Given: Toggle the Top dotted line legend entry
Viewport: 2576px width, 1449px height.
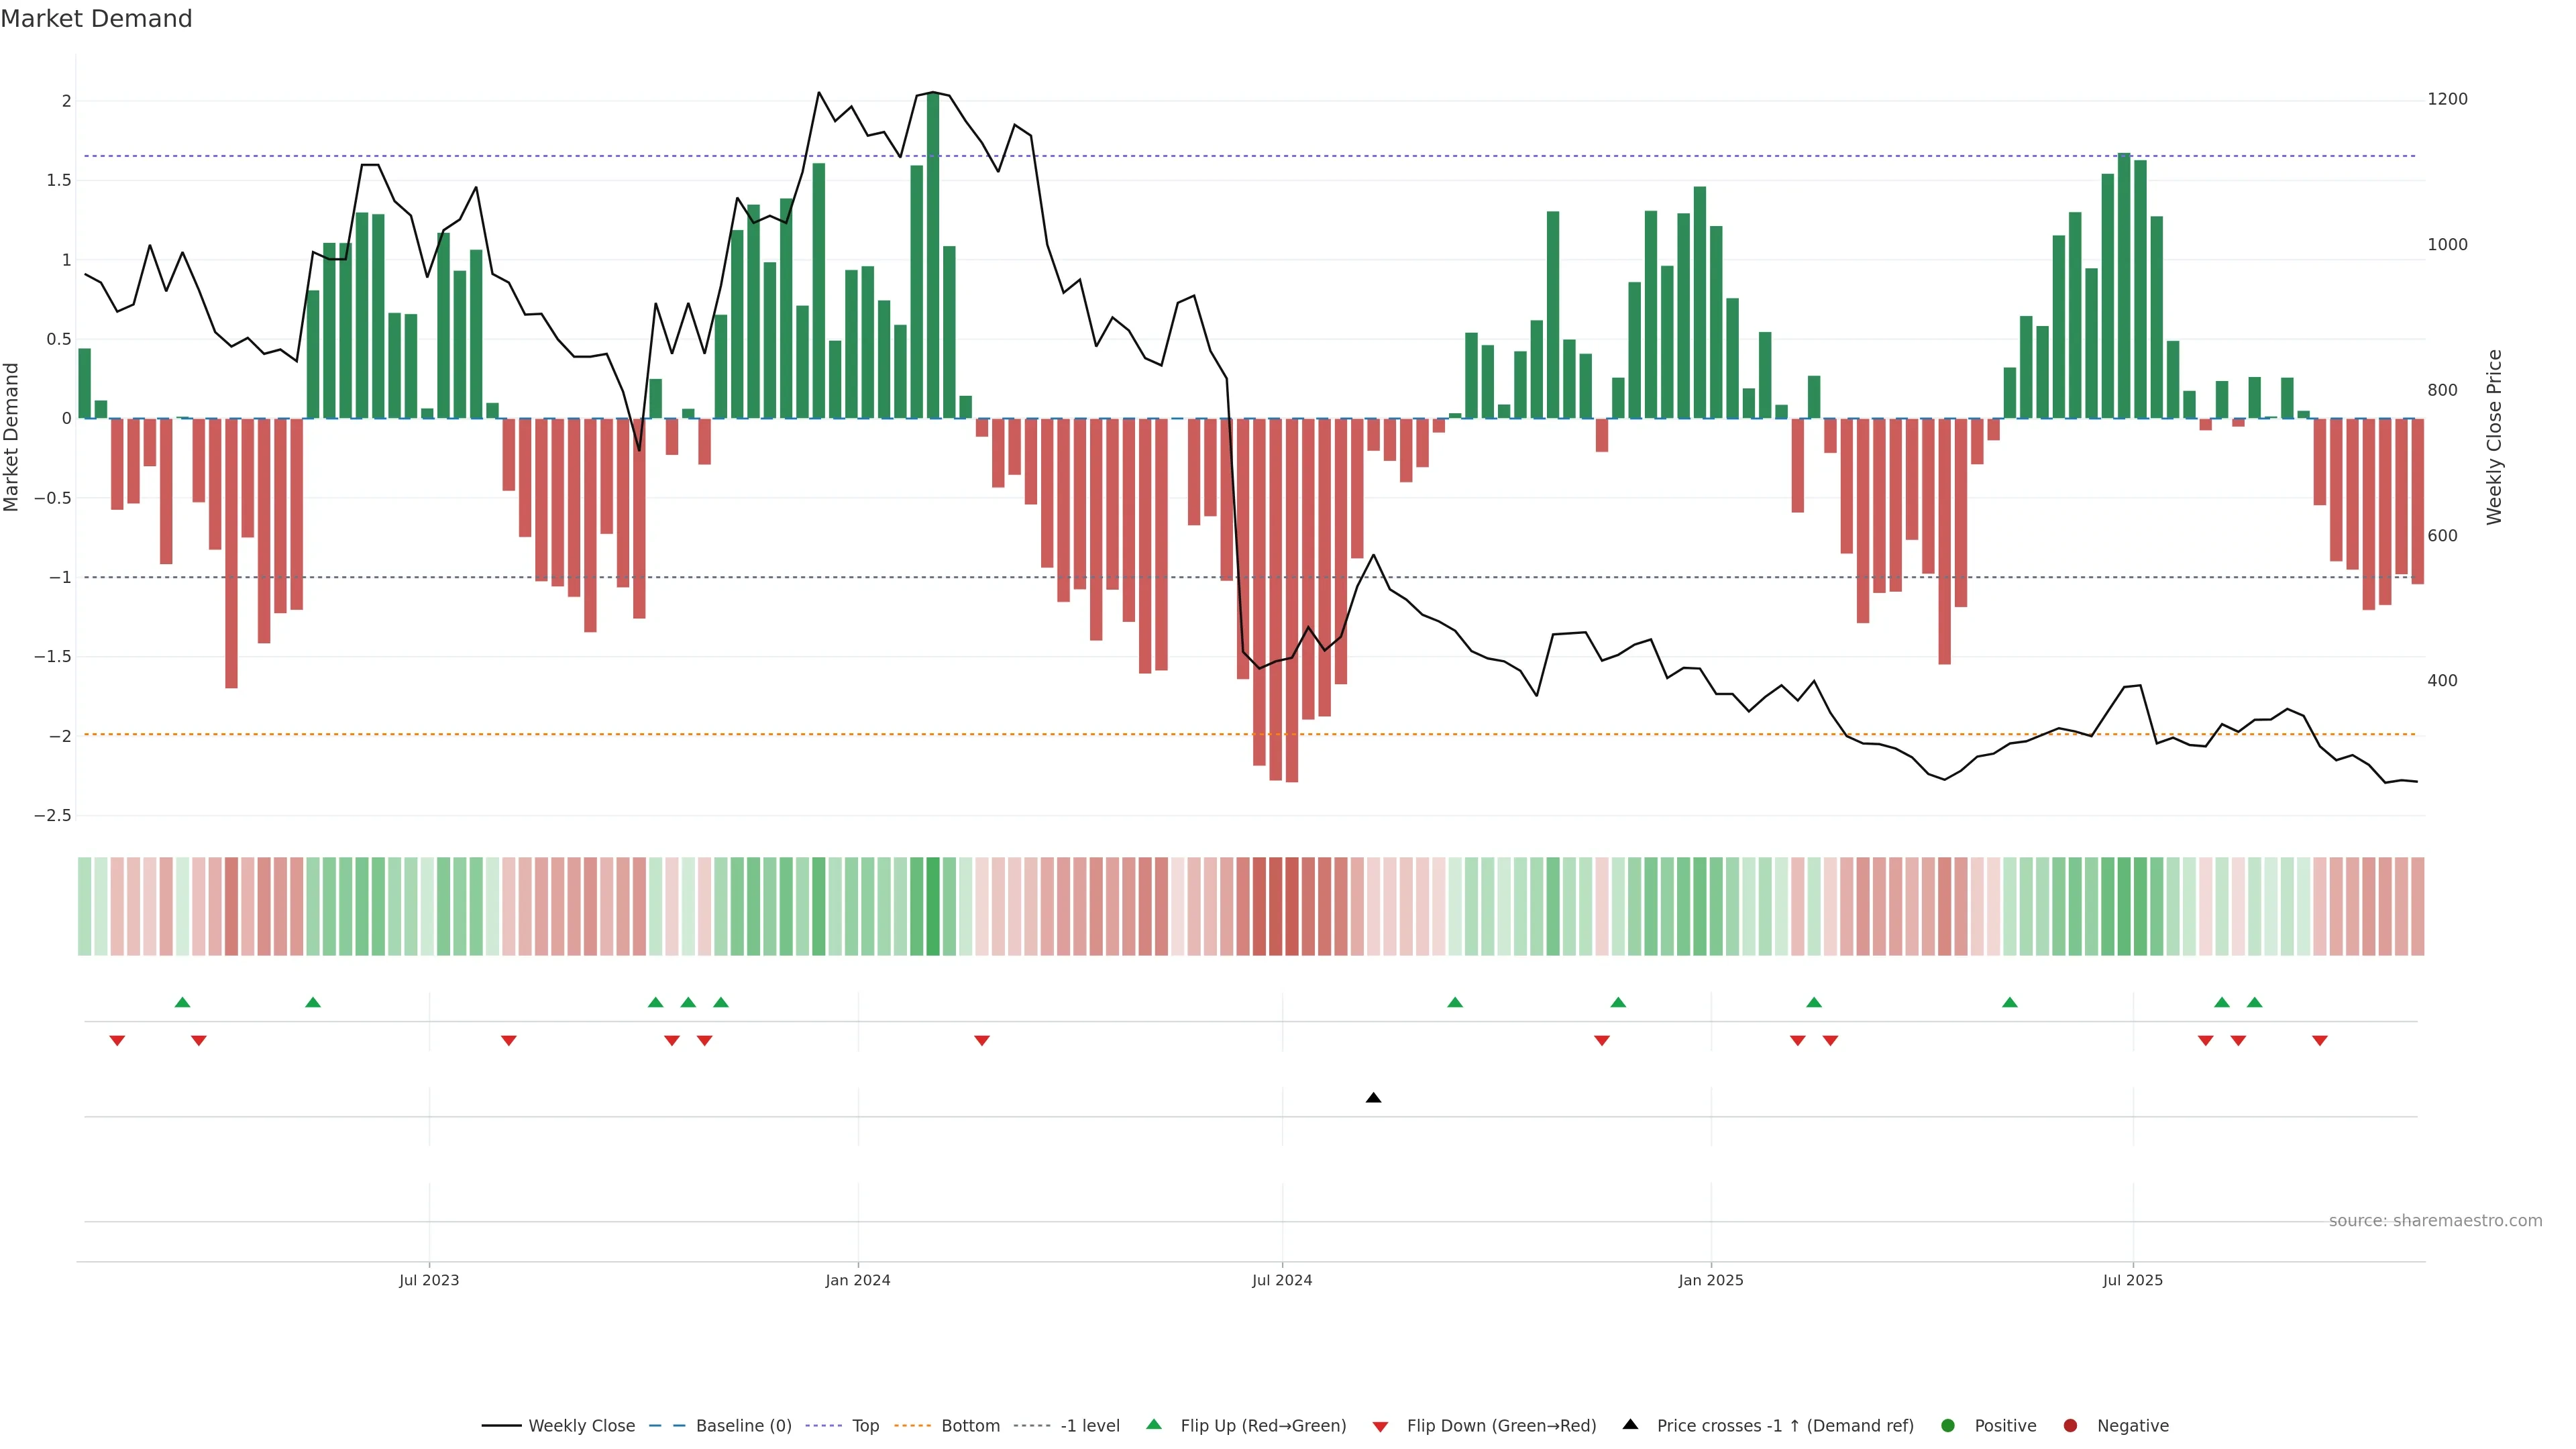Looking at the screenshot, I should [865, 1425].
